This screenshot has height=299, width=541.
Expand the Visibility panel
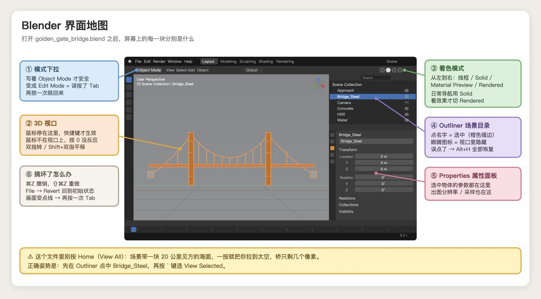[x=346, y=212]
